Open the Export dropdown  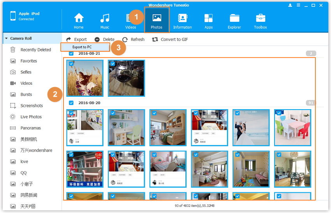tap(77, 40)
